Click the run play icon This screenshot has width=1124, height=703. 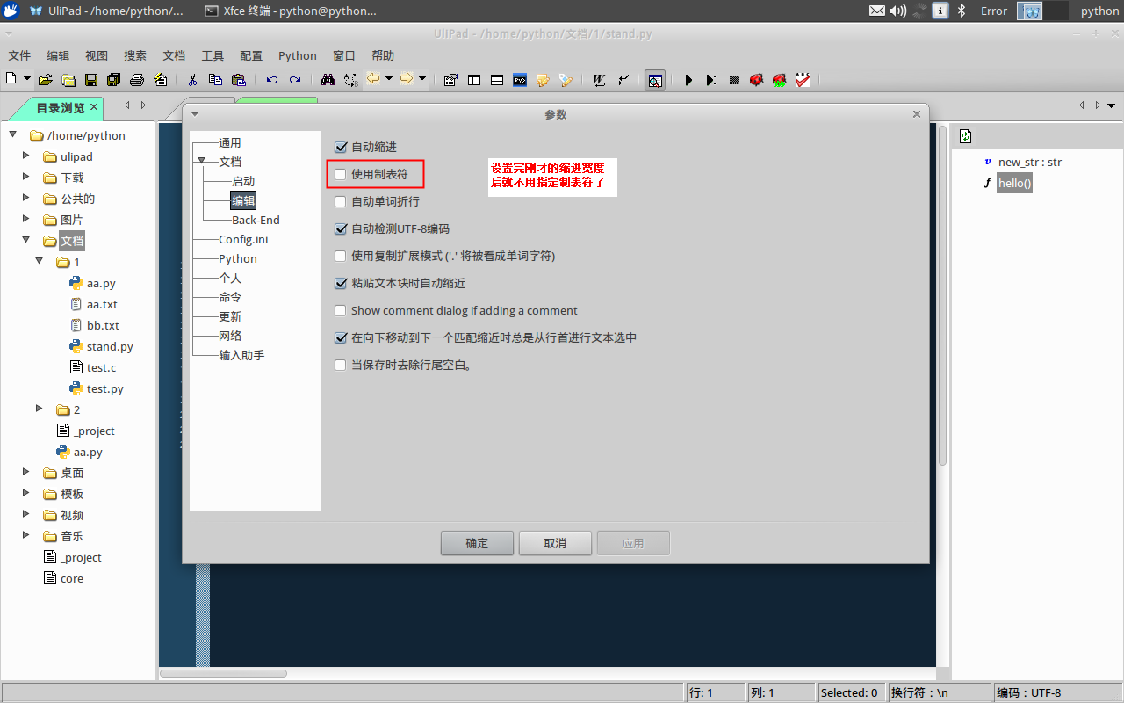(688, 80)
